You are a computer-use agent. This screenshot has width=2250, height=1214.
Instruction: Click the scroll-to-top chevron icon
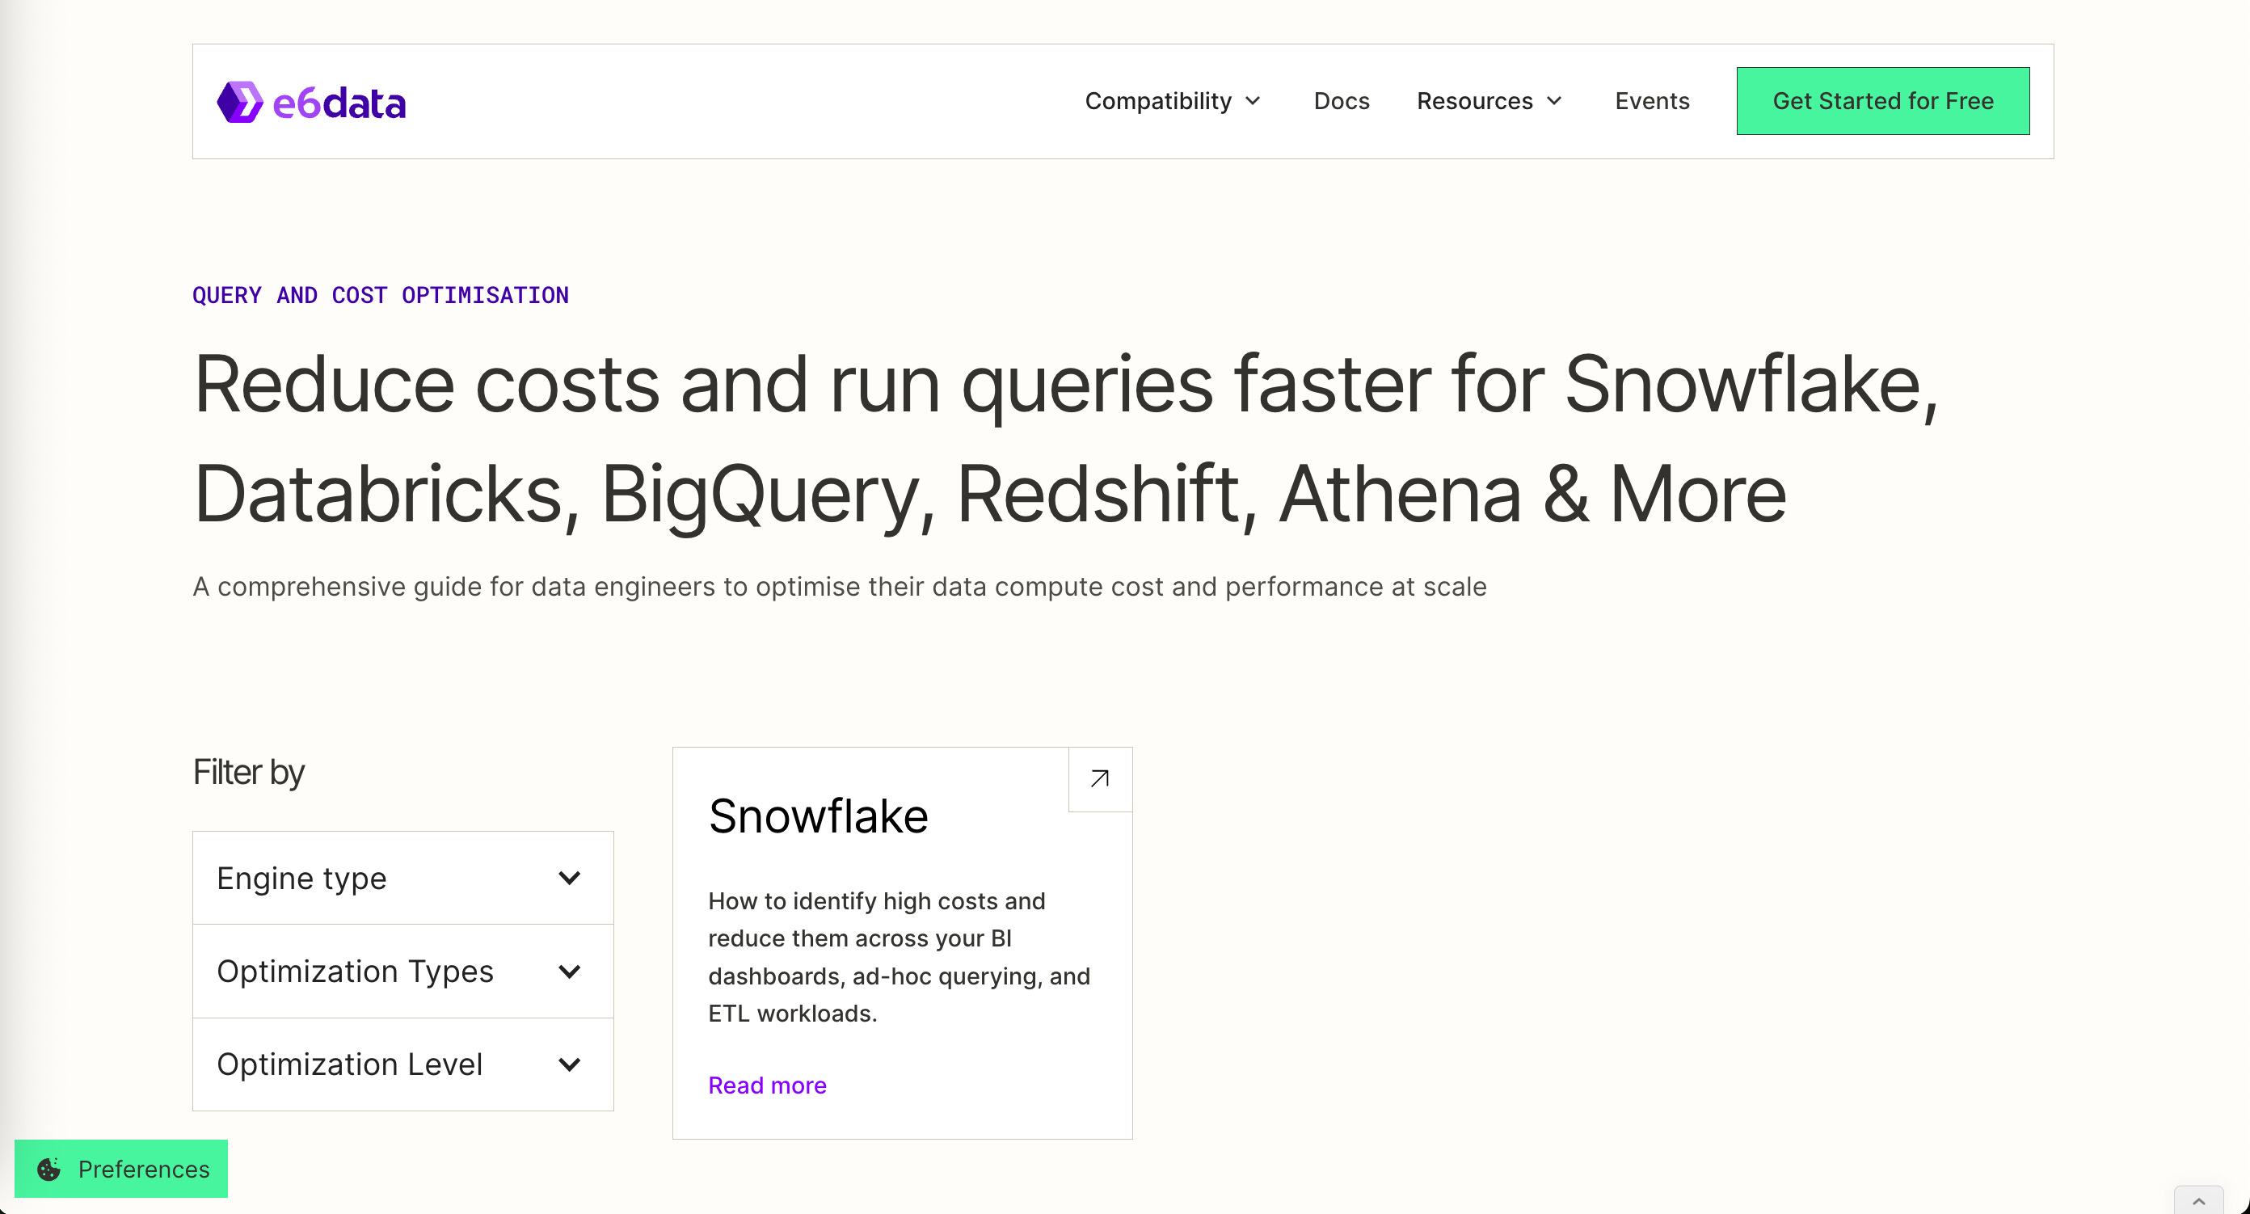pyautogui.click(x=2198, y=1202)
